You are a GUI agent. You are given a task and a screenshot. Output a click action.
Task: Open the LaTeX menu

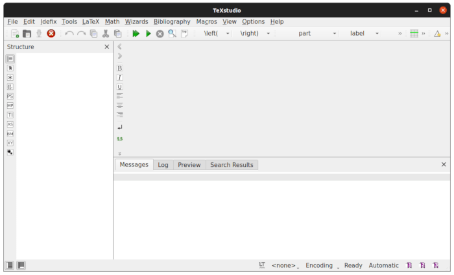(x=91, y=21)
